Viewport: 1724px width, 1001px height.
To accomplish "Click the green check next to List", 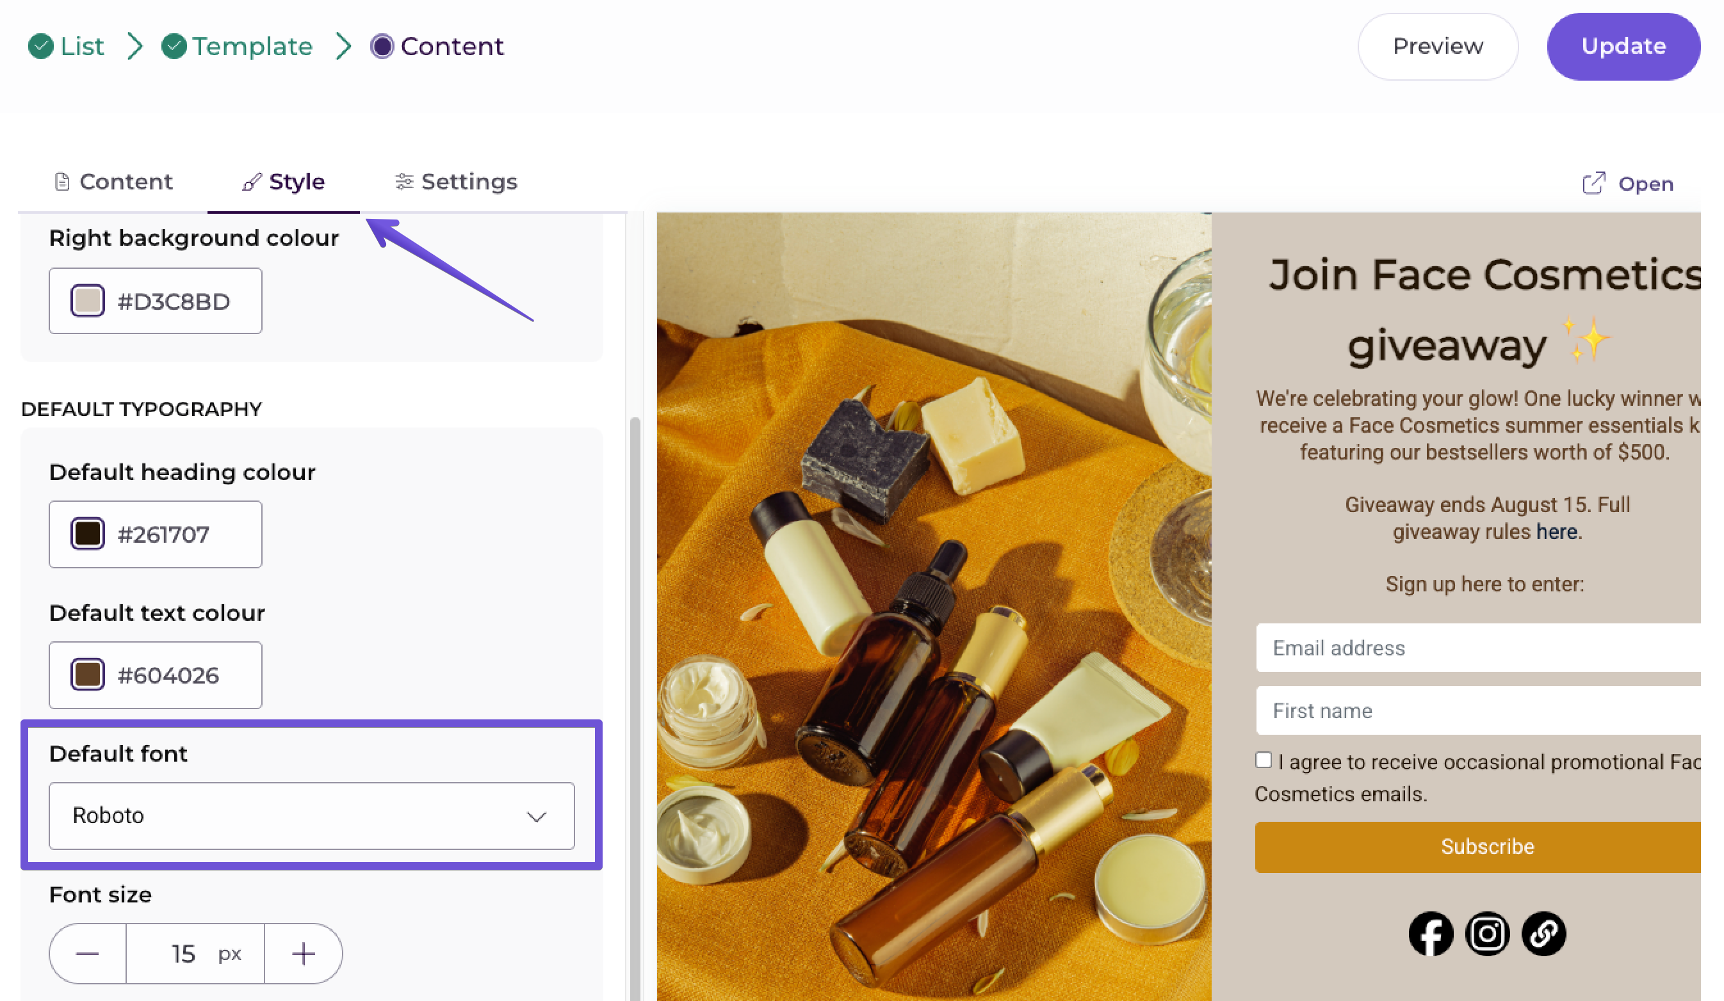I will 41,47.
